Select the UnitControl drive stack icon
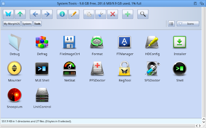 pyautogui.click(x=42, y=95)
